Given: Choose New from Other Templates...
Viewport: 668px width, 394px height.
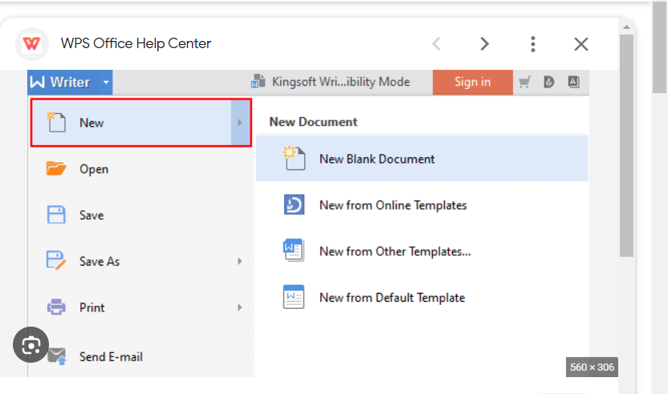Looking at the screenshot, I should pos(422,251).
